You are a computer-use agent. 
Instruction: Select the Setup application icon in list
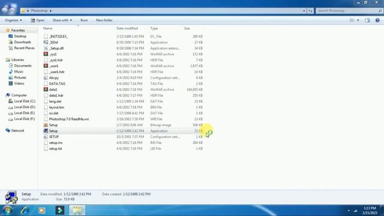[x=46, y=131]
